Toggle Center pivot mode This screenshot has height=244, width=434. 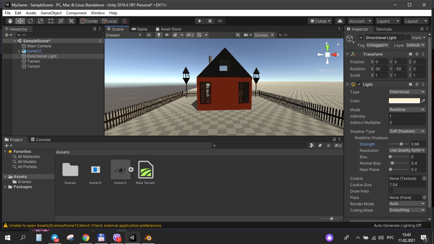(90, 21)
